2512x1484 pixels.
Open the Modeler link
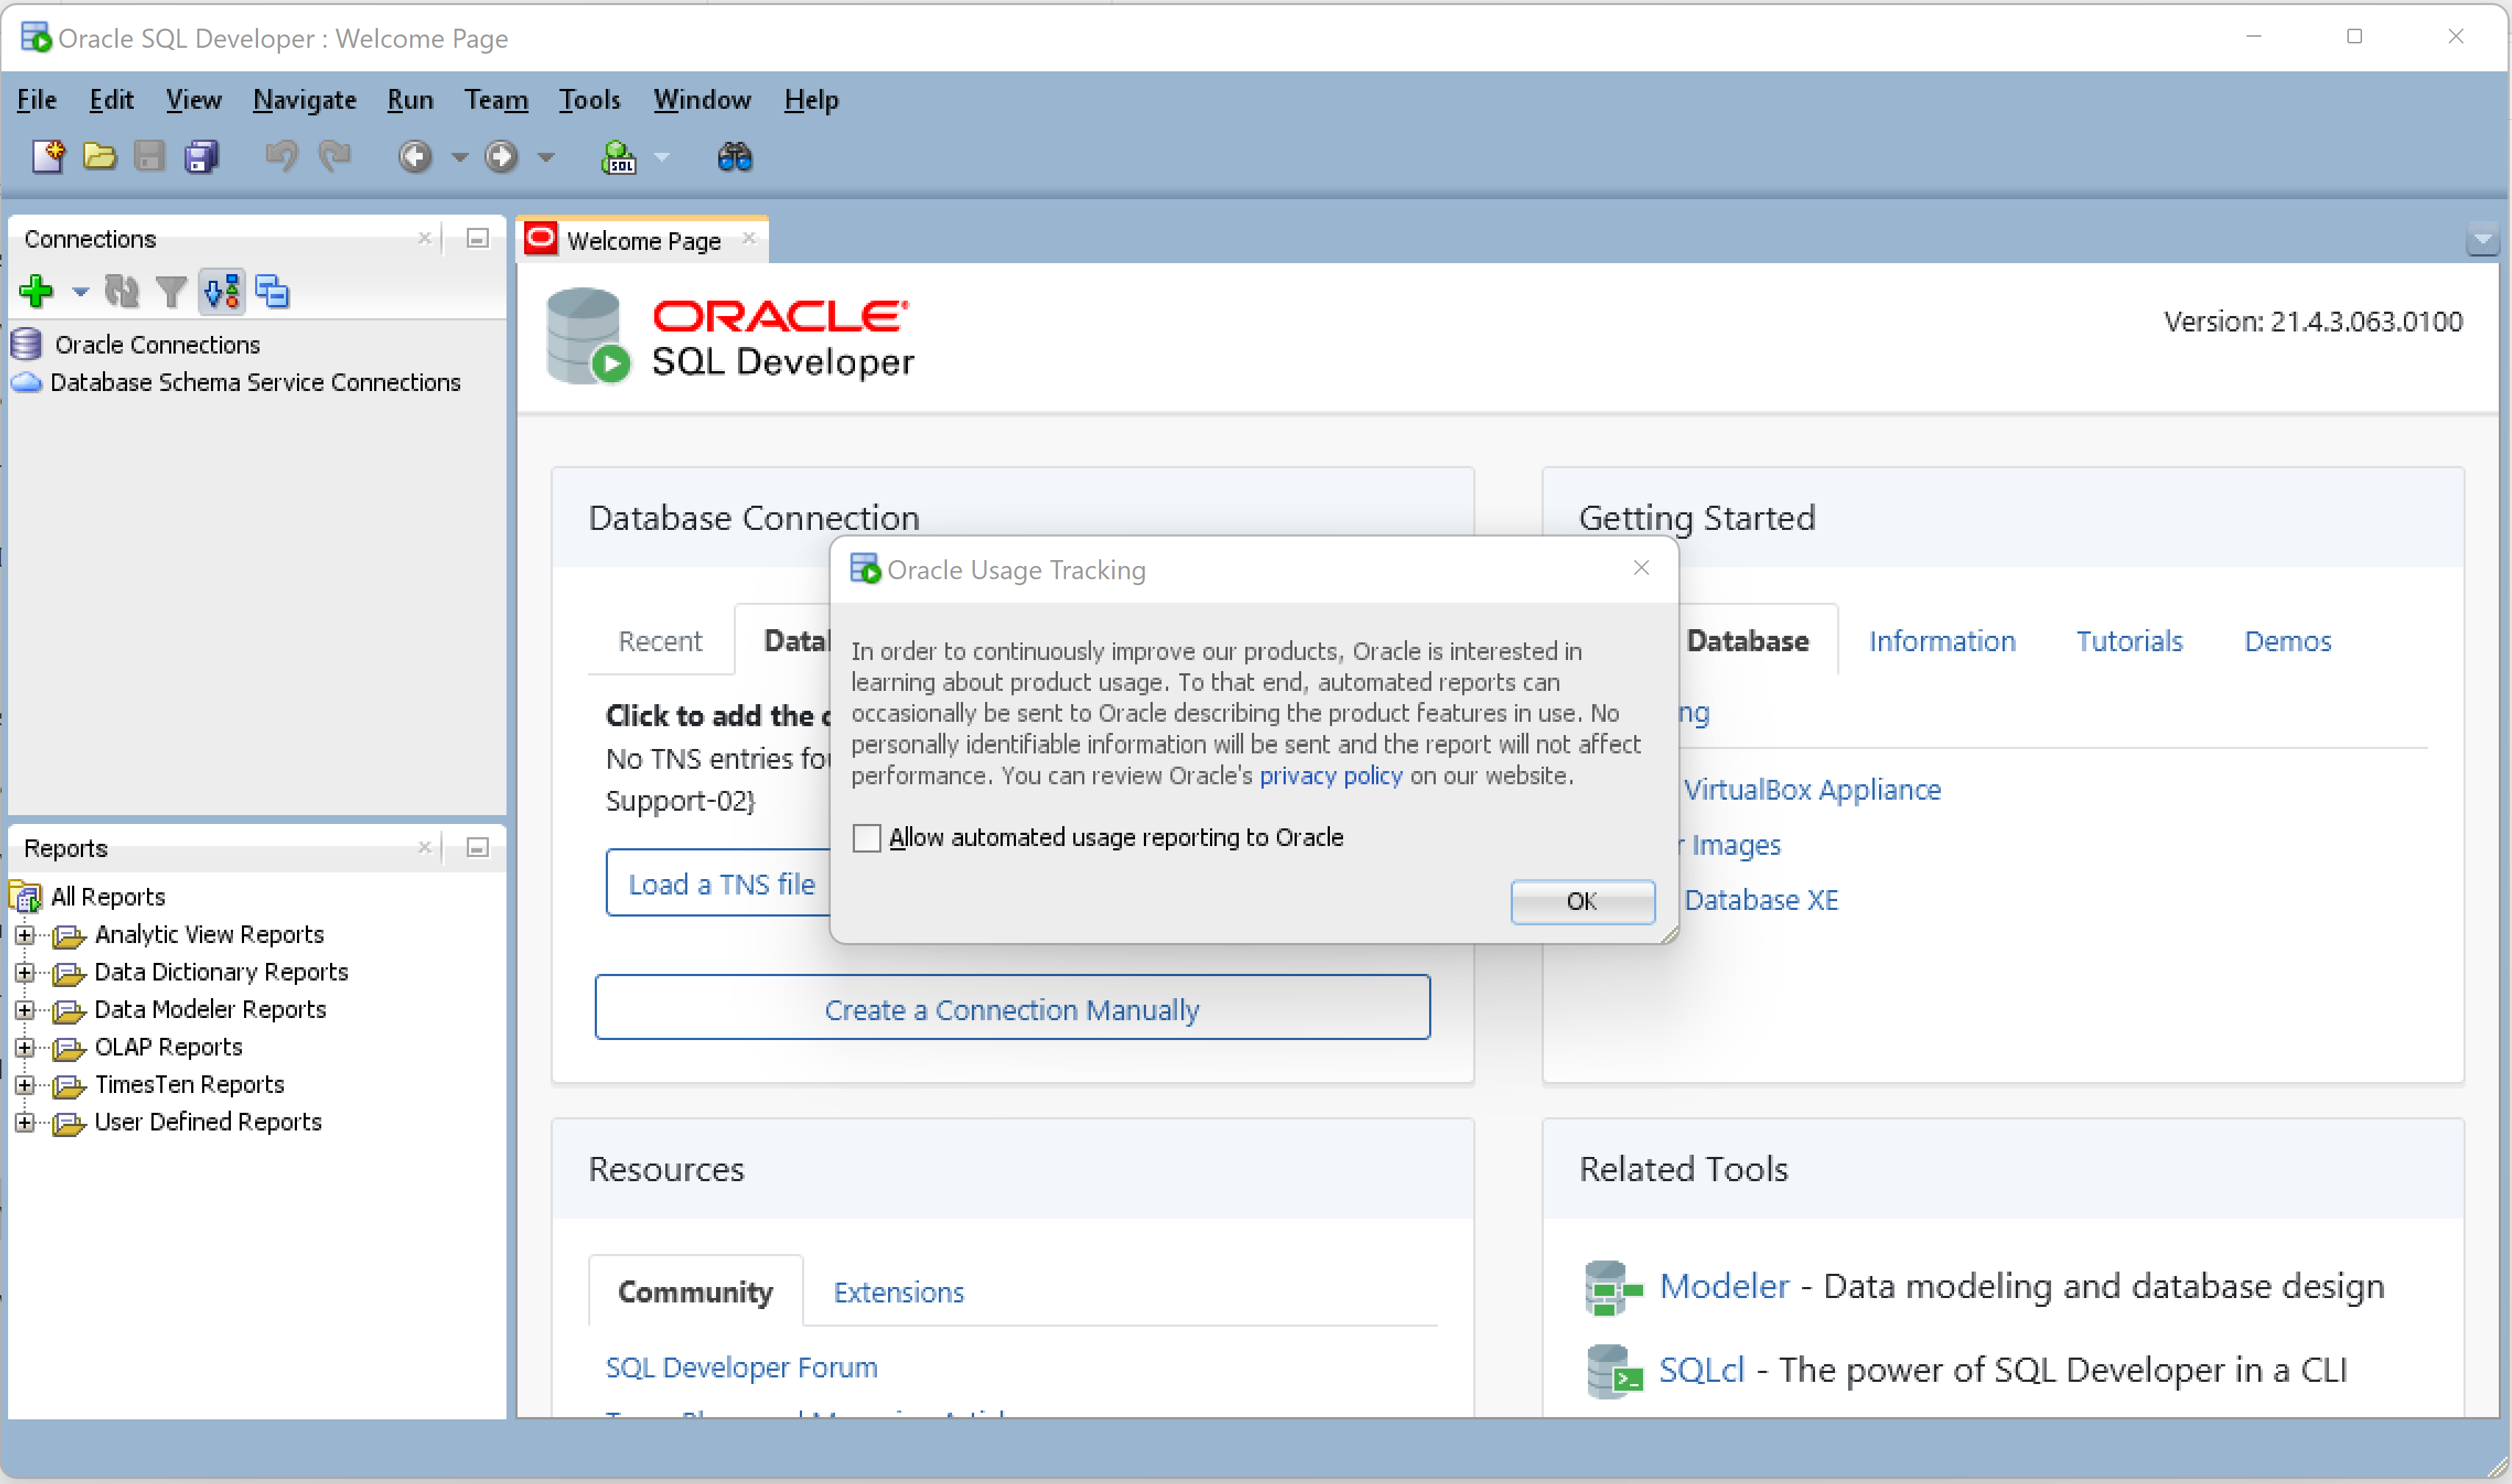pos(1724,1286)
